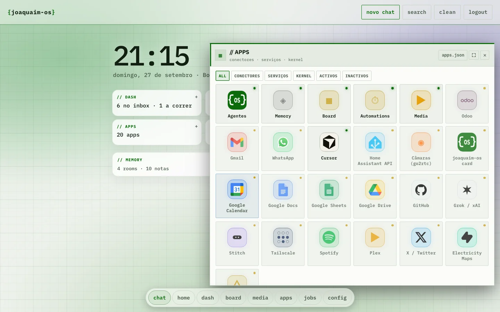Expand the APPS widget plus button
The image size is (500, 312).
pos(197,127)
